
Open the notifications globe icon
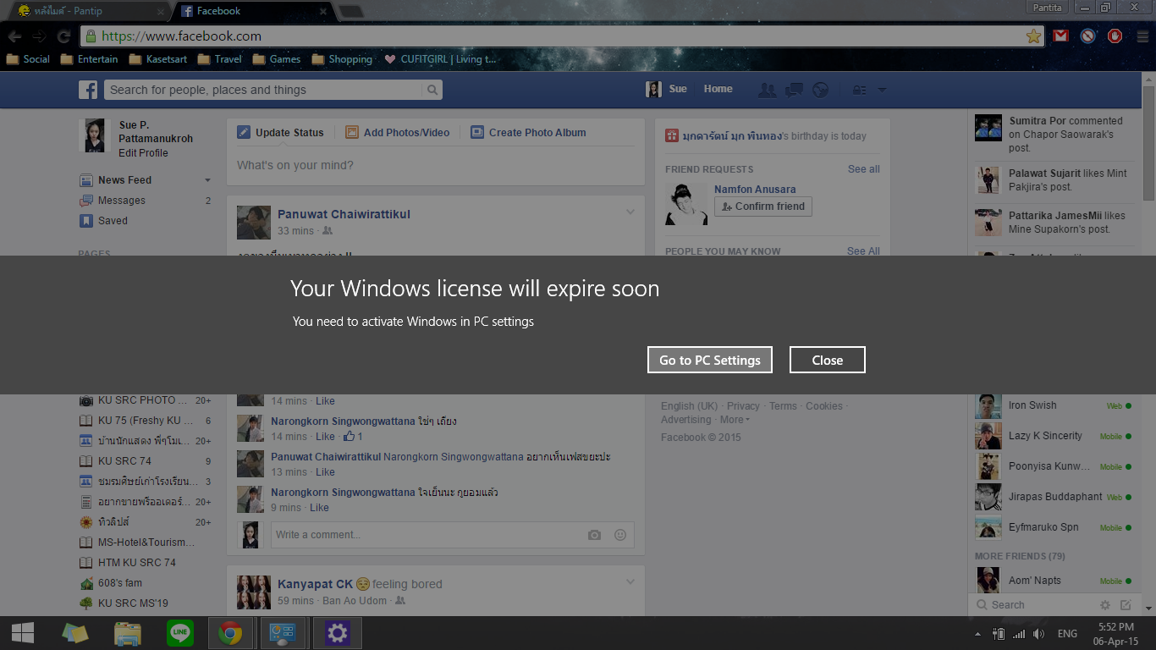click(x=820, y=90)
